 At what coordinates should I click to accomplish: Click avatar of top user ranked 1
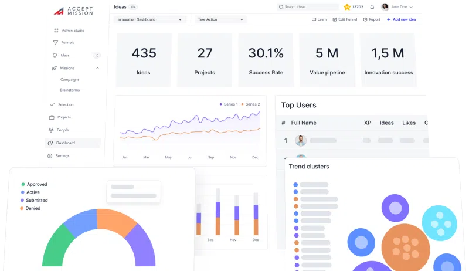pos(301,141)
